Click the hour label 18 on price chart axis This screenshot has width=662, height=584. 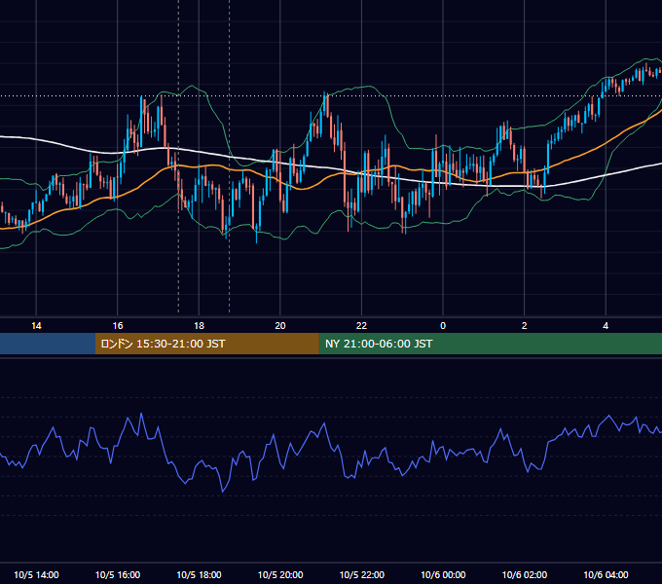pos(199,326)
